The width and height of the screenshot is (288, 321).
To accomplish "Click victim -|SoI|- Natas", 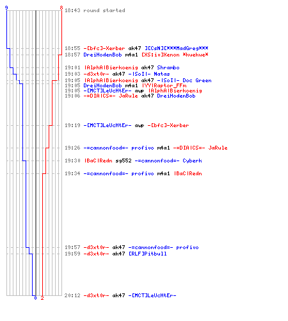I will (149, 74).
